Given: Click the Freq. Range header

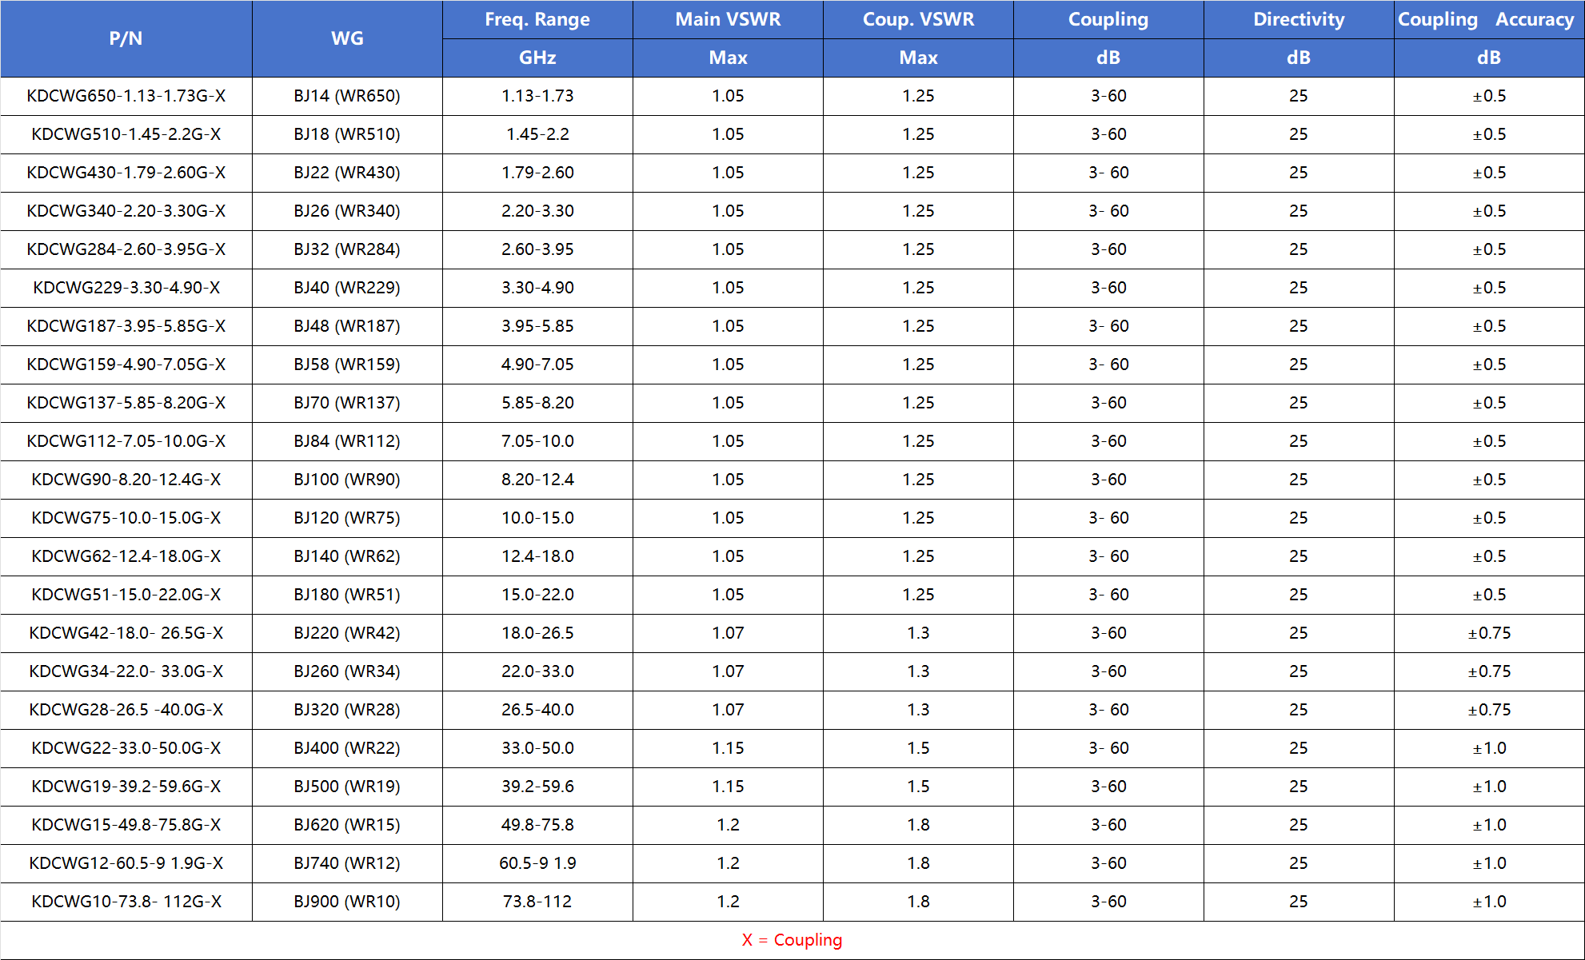Looking at the screenshot, I should pos(537,19).
